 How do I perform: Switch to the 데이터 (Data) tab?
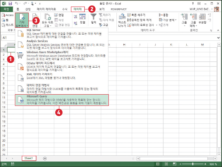click(x=78, y=9)
